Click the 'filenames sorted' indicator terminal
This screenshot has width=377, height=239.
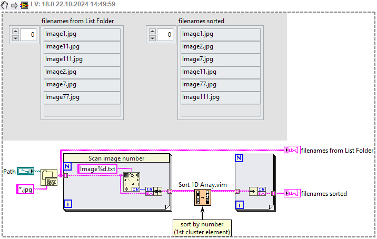tap(292, 193)
